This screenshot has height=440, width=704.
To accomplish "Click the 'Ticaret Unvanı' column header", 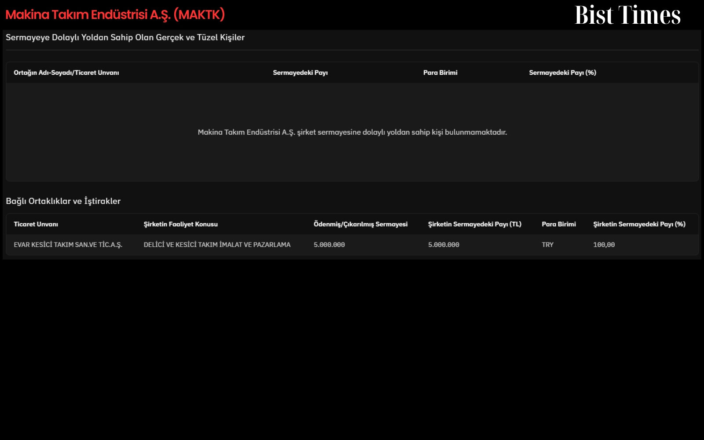I will point(36,224).
